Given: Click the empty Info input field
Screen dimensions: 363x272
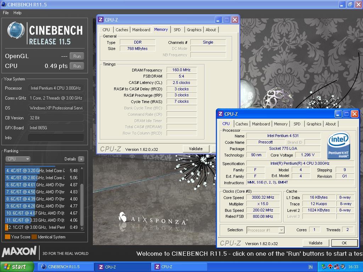Looking at the screenshot, I should pyautogui.click(x=56, y=138).
